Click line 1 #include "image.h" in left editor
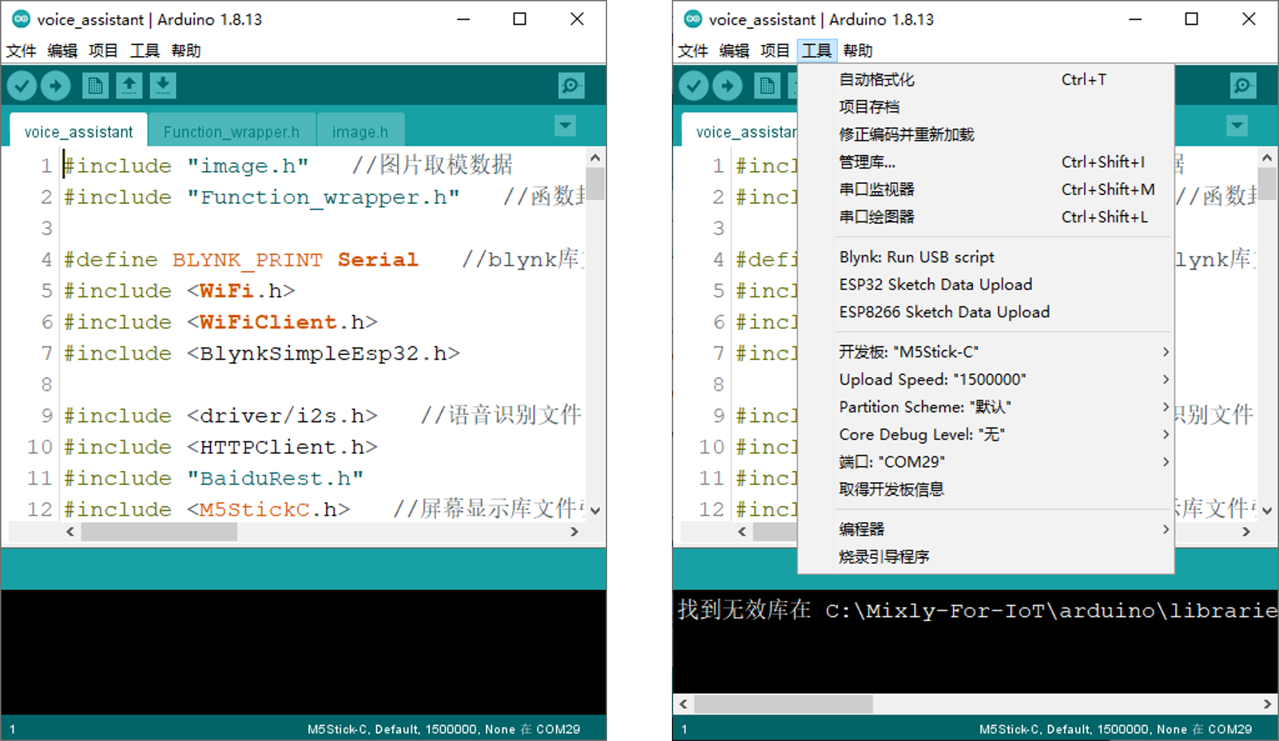 click(x=186, y=165)
